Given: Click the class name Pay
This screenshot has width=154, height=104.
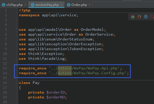Looking at the screenshot, I should click(x=36, y=83).
